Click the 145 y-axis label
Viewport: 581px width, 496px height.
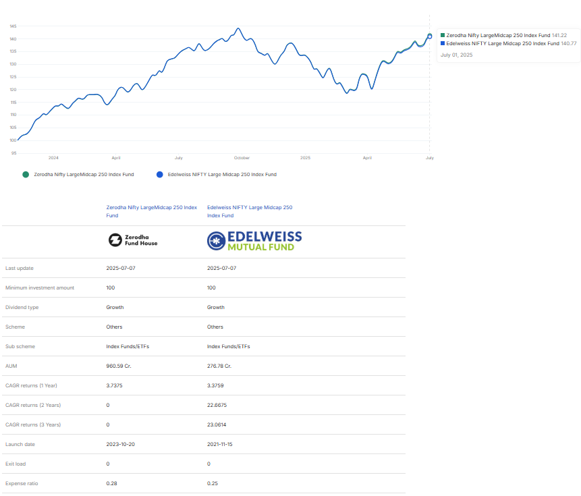coord(13,26)
